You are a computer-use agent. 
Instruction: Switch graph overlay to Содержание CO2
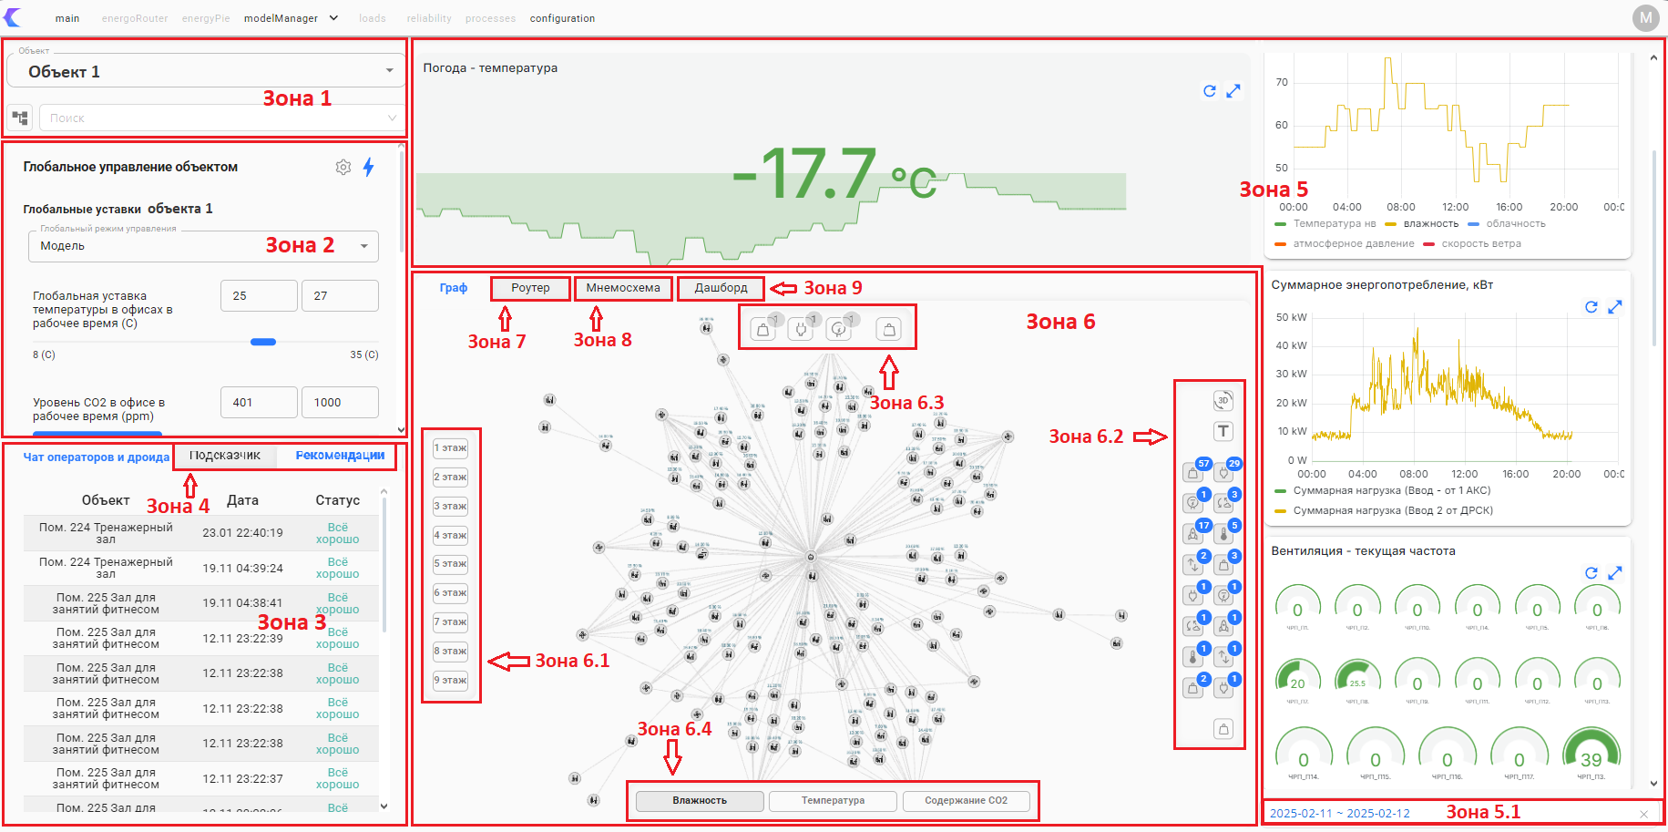click(966, 801)
